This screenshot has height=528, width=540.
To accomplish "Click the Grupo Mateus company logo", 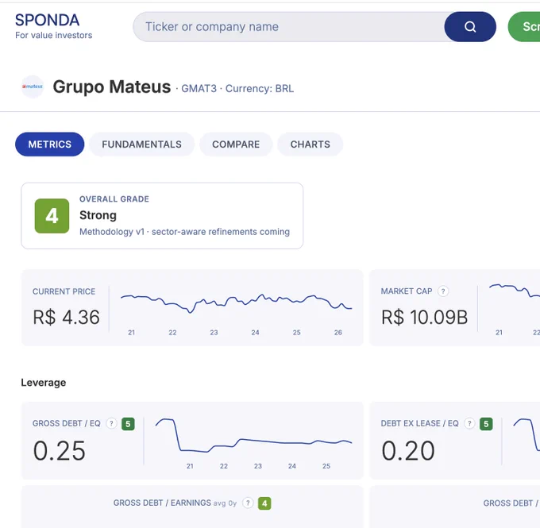I will (x=33, y=87).
